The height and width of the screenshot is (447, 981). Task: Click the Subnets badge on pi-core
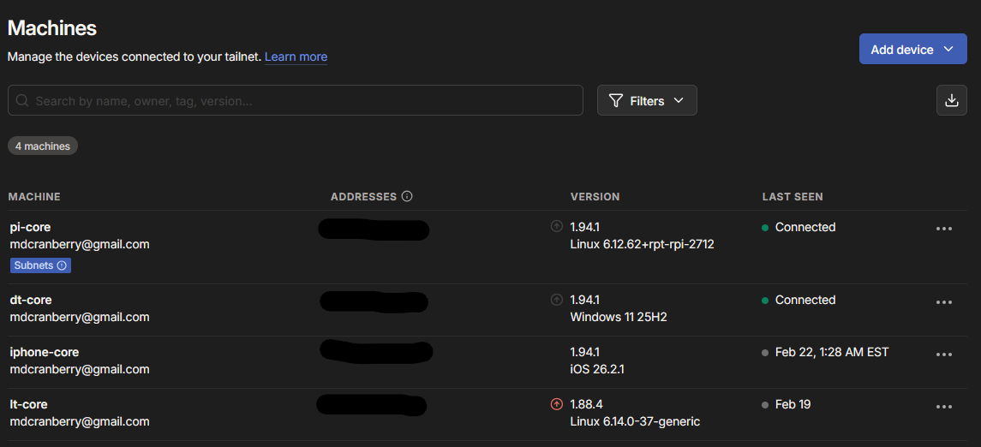40,265
